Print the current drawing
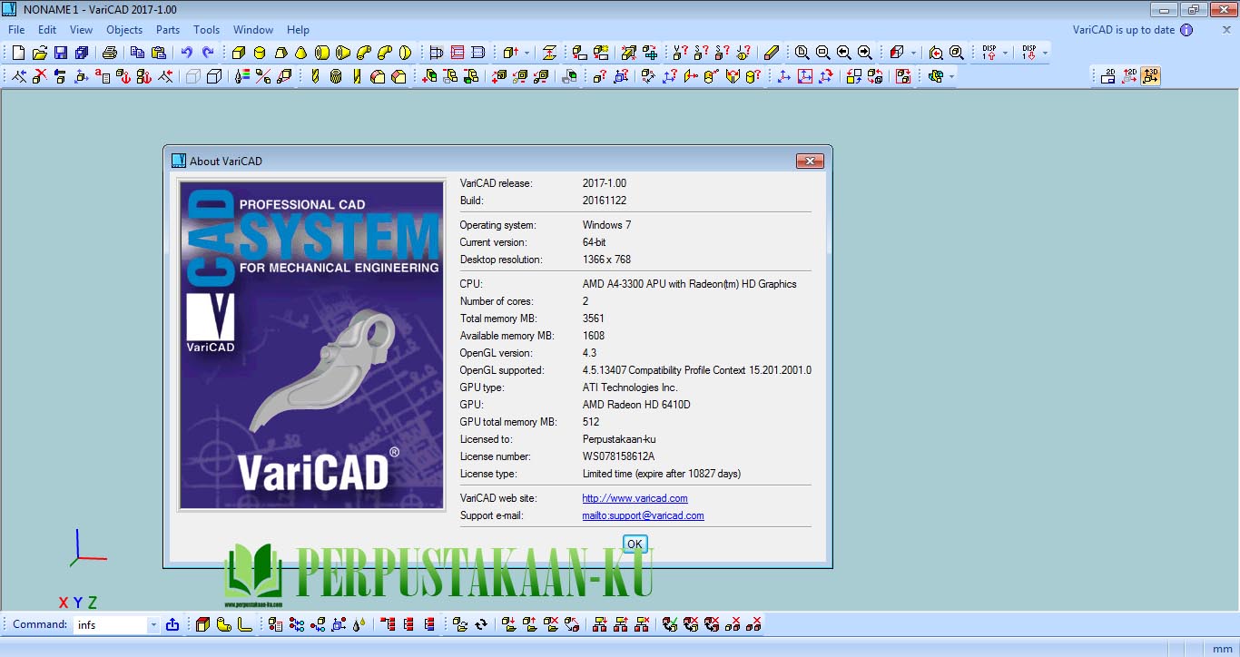Screen dimensions: 1240x657 click(x=109, y=53)
